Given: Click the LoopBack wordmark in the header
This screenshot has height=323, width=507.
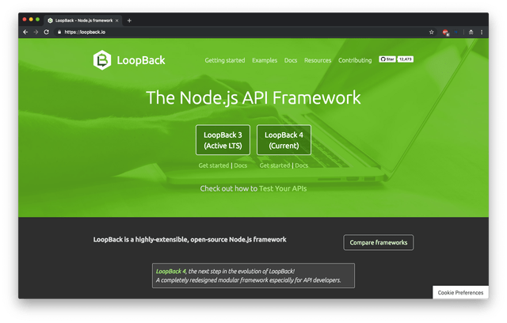Looking at the screenshot, I should click(x=141, y=60).
